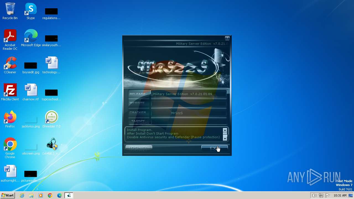This screenshot has height=199, width=354.
Task: Open the iShredder 7.0 shortcut
Action: click(51, 119)
